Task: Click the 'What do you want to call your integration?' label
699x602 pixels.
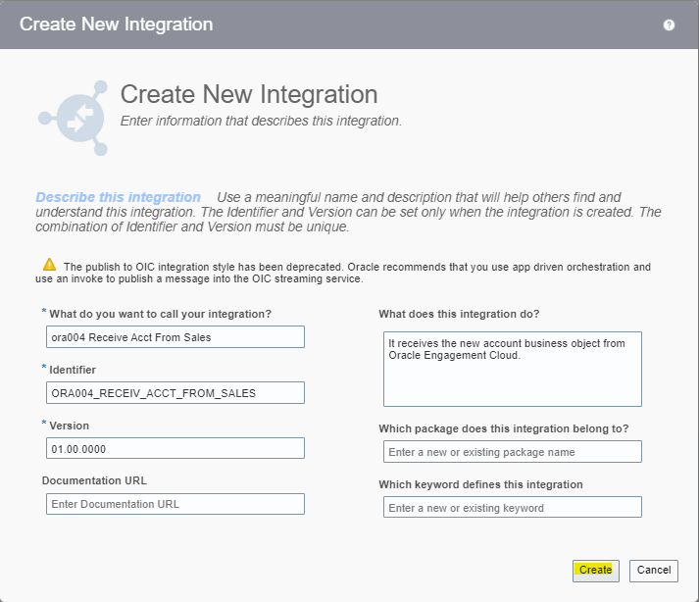Action: (160, 314)
